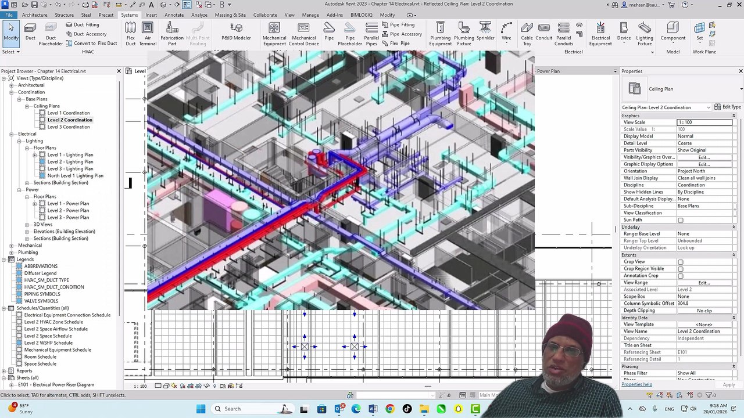Image resolution: width=744 pixels, height=418 pixels.
Task: Open the File menu
Action: click(x=9, y=15)
